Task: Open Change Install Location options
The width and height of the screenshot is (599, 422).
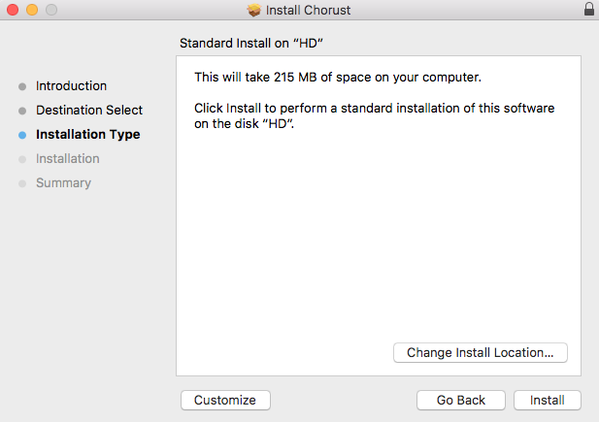Action: click(x=480, y=353)
